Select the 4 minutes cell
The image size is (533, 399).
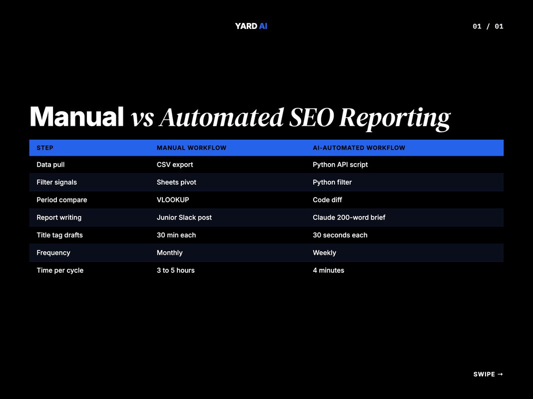tap(328, 270)
